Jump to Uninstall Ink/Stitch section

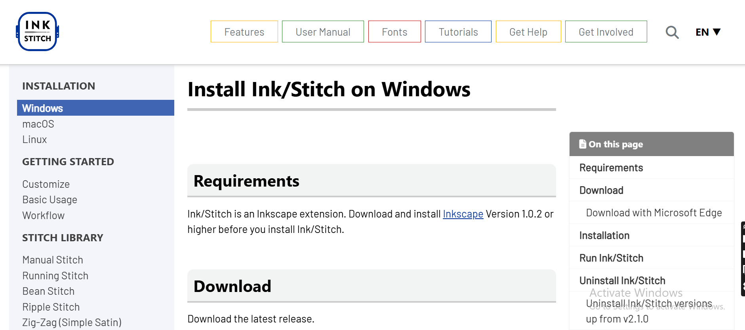click(622, 280)
